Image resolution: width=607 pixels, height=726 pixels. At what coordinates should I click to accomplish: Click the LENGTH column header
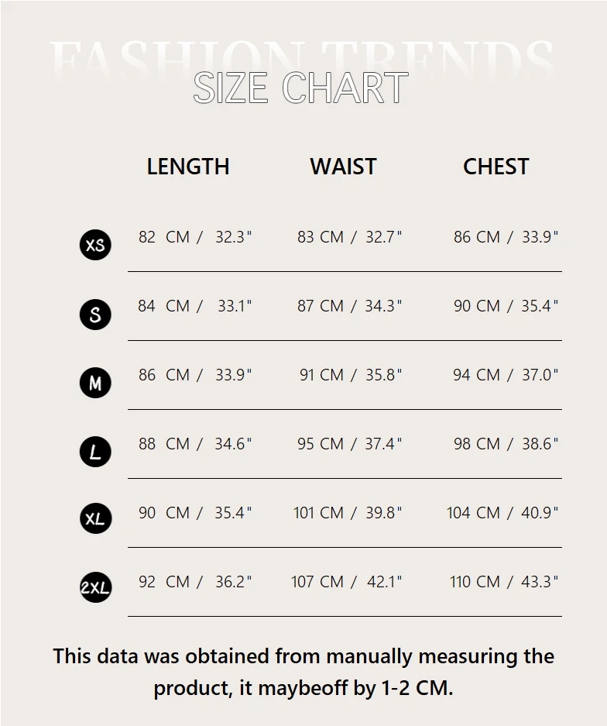(188, 167)
